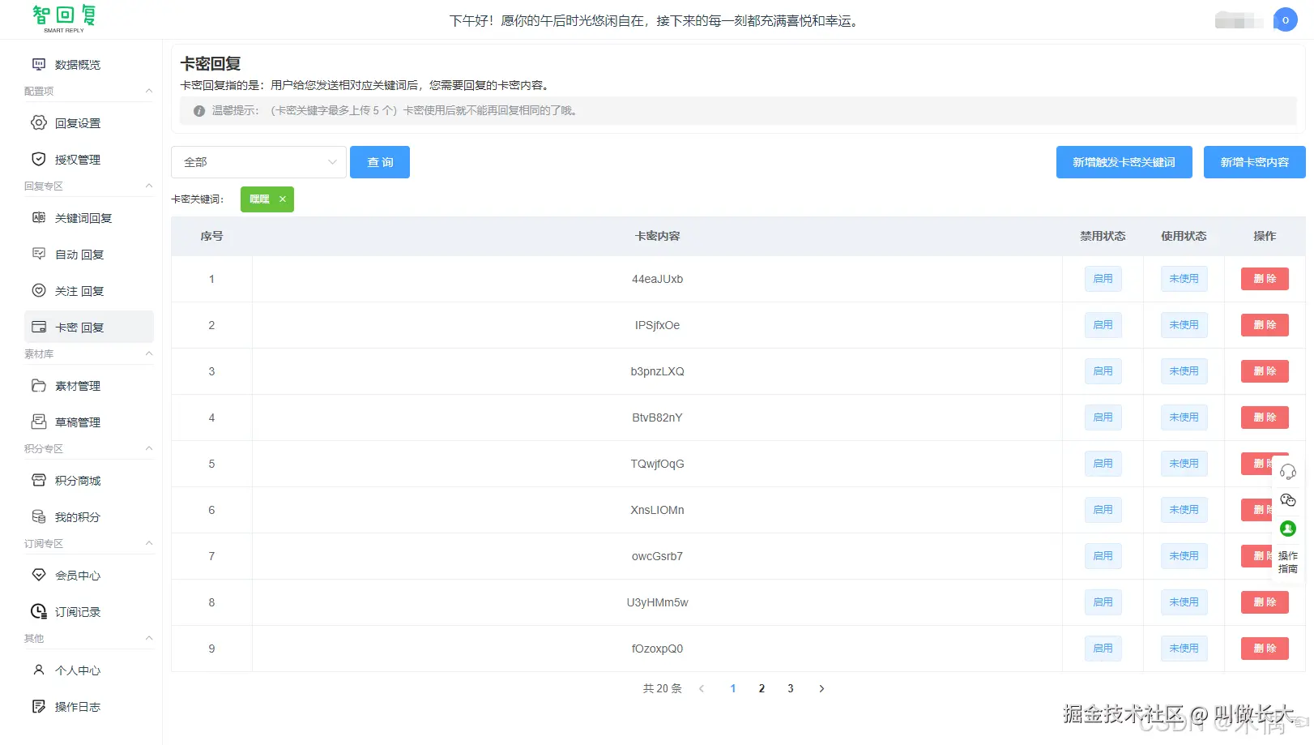Click the WeChat chat bubbles icon

click(x=1288, y=499)
